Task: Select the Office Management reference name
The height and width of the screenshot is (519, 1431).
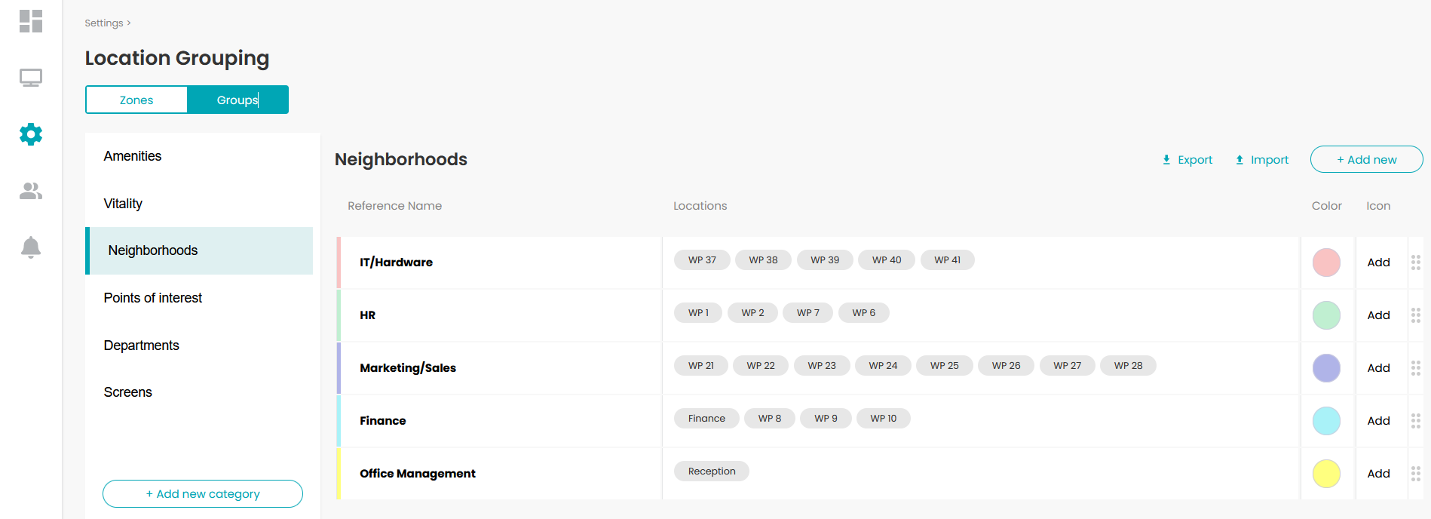Action: click(x=418, y=474)
